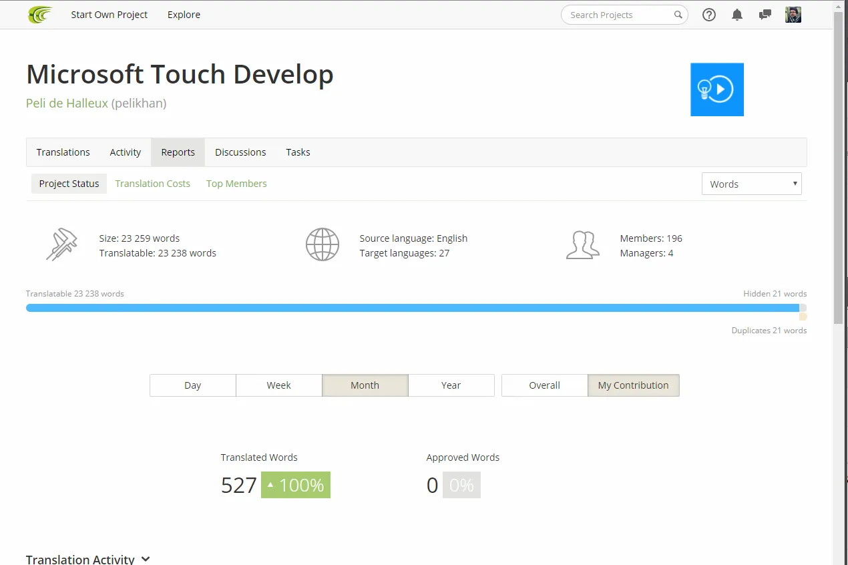Viewport: 848px width, 565px height.
Task: Select the Week period toggle
Action: pos(279,385)
